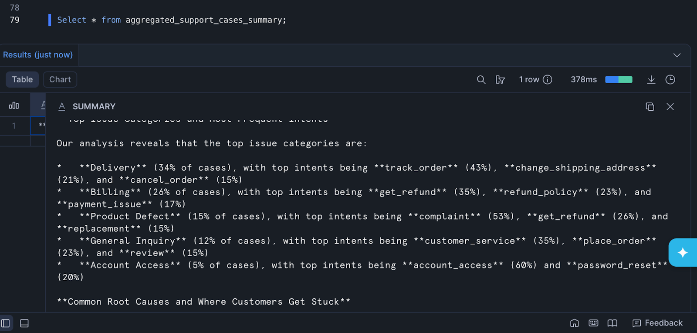Toggle the left sidebar panel visibility
This screenshot has width=697, height=333.
(6, 323)
